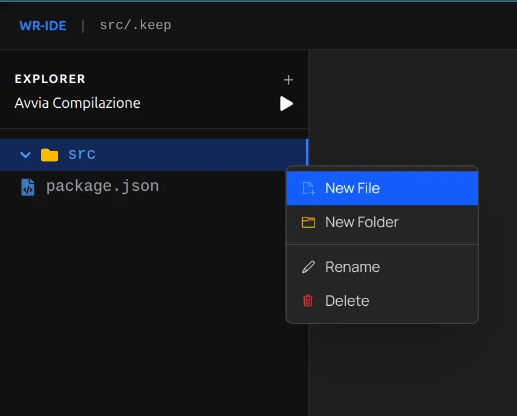Click the pencil icon beside Rename
Screen dimensions: 517x416
tap(308, 267)
